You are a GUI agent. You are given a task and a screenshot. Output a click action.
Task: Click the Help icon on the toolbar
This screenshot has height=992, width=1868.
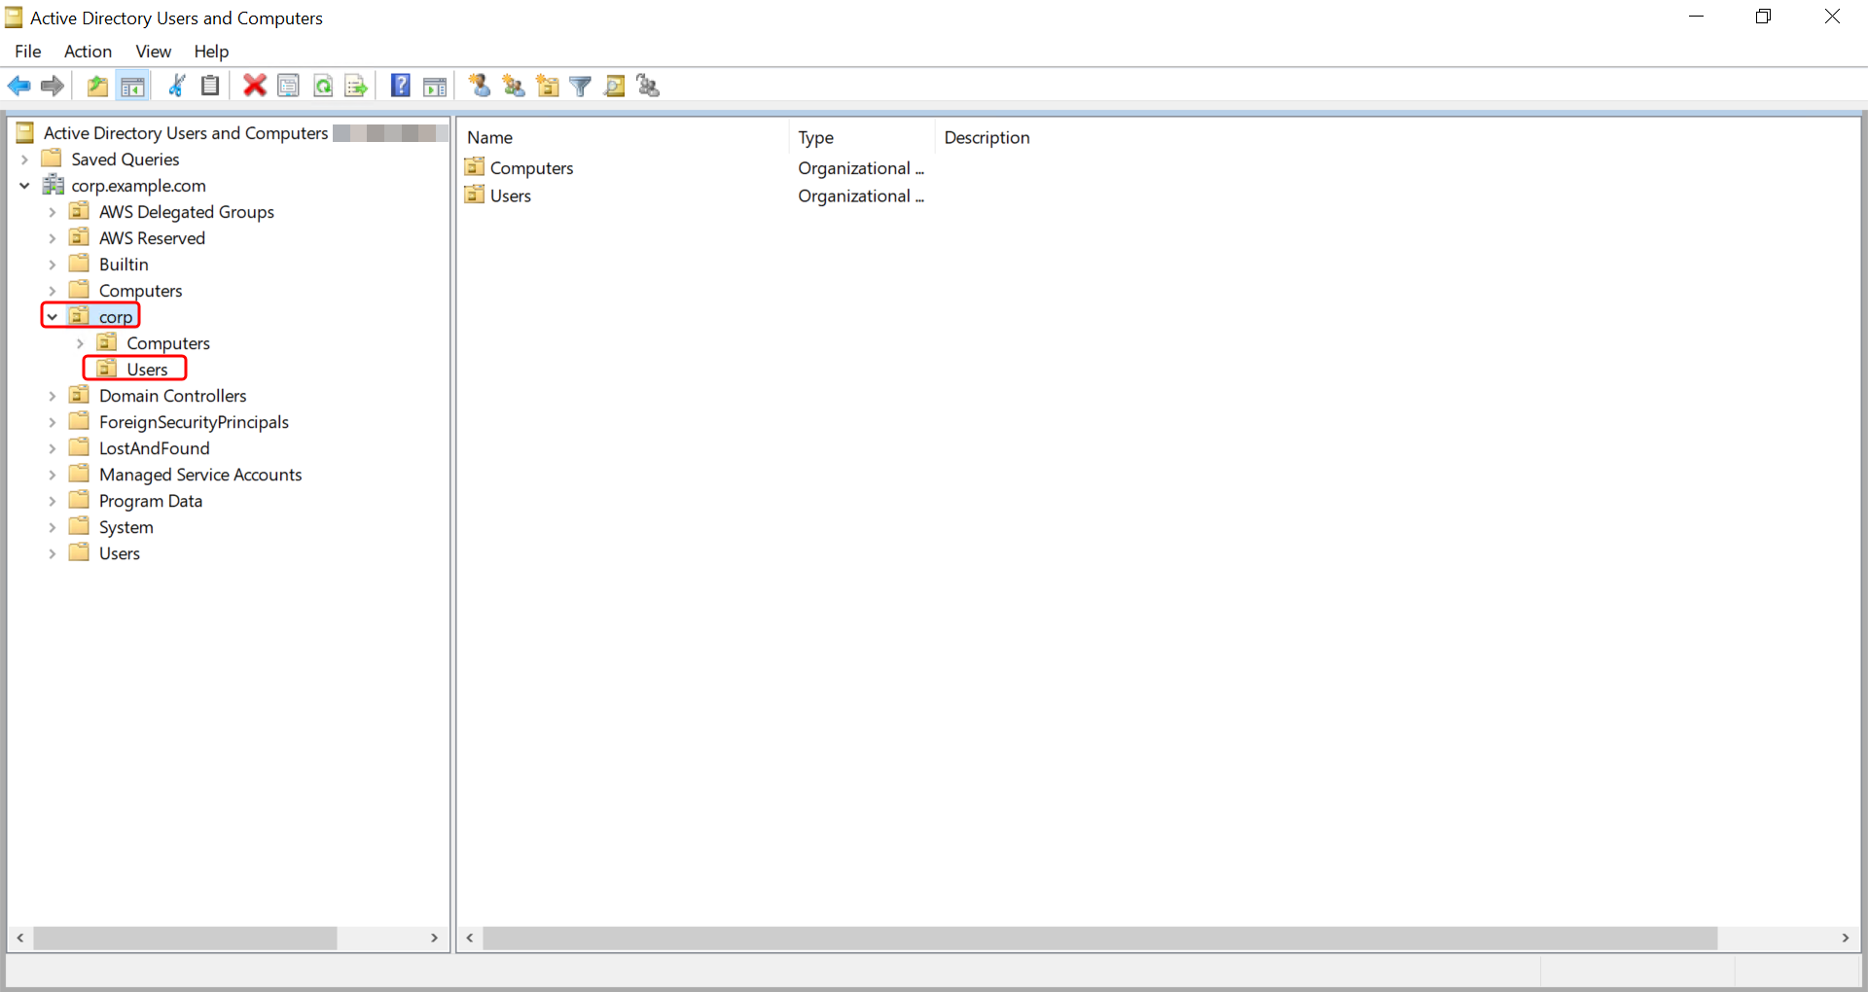400,86
